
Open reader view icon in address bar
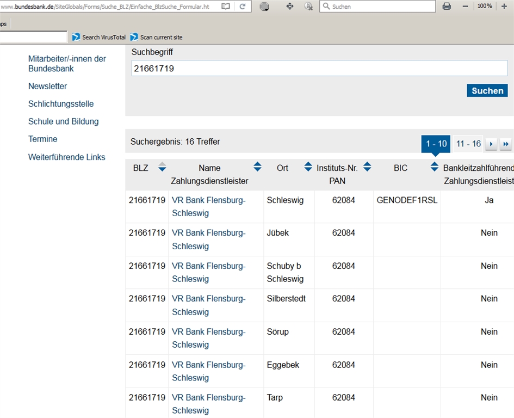[x=226, y=7]
